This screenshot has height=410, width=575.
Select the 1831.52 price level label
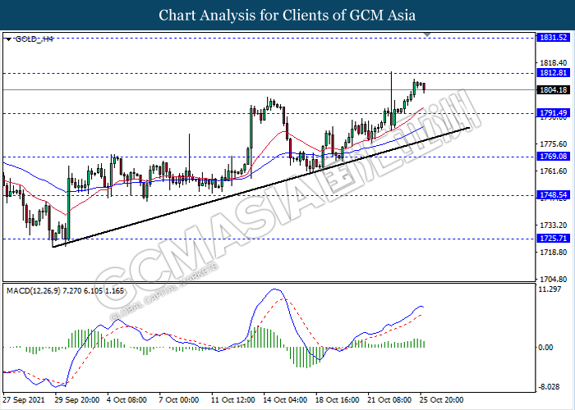click(x=554, y=38)
